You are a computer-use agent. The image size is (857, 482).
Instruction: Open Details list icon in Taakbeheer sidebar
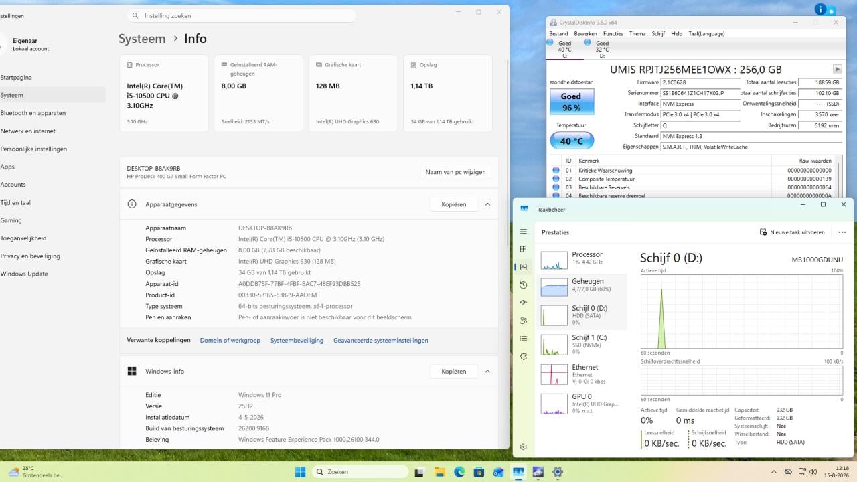[524, 339]
